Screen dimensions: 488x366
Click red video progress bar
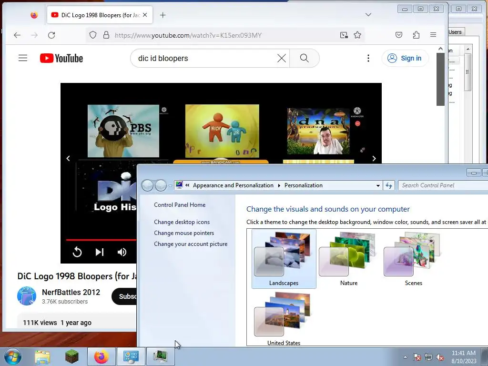pyautogui.click(x=101, y=240)
